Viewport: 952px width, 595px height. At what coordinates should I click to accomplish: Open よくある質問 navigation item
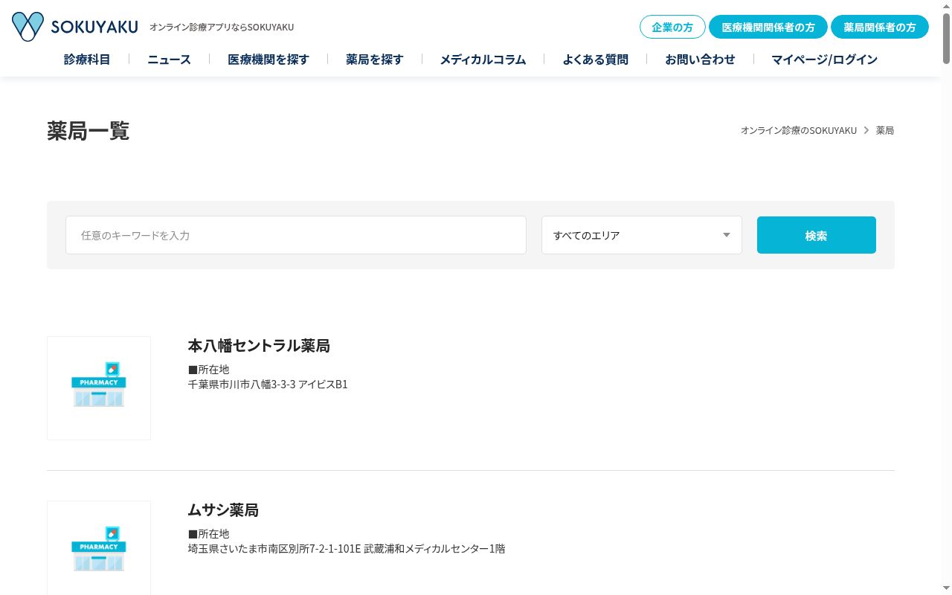(595, 59)
